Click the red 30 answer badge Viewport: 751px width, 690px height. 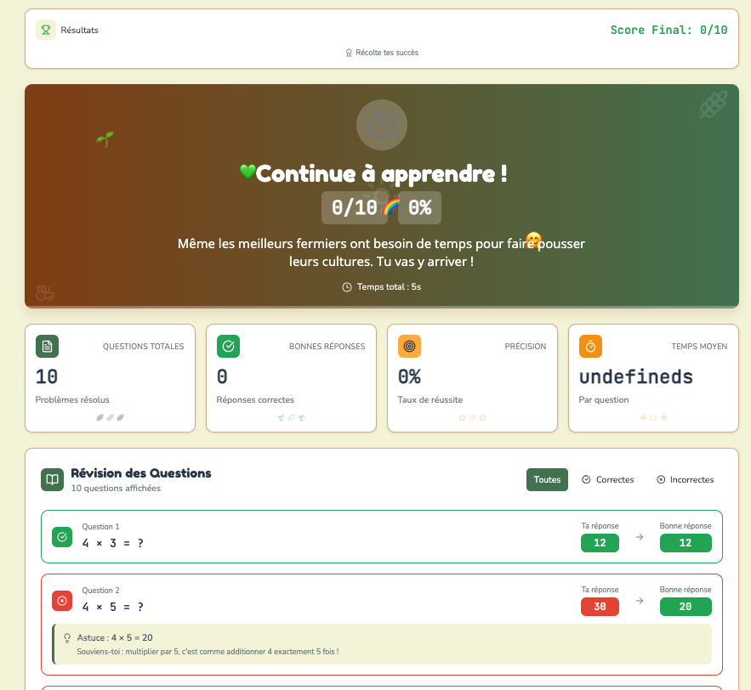click(x=600, y=607)
